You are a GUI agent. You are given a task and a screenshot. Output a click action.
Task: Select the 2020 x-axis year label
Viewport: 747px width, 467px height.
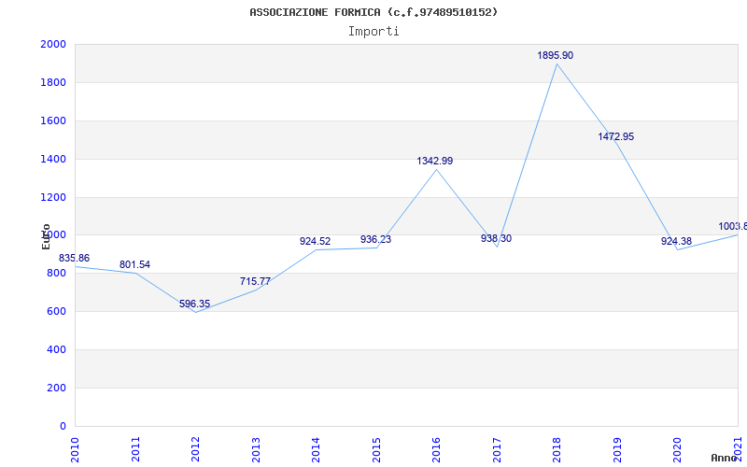(x=678, y=449)
